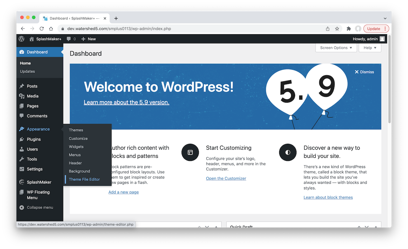The height and width of the screenshot is (249, 408).
Task: Click the browser back arrow
Action: click(x=23, y=29)
